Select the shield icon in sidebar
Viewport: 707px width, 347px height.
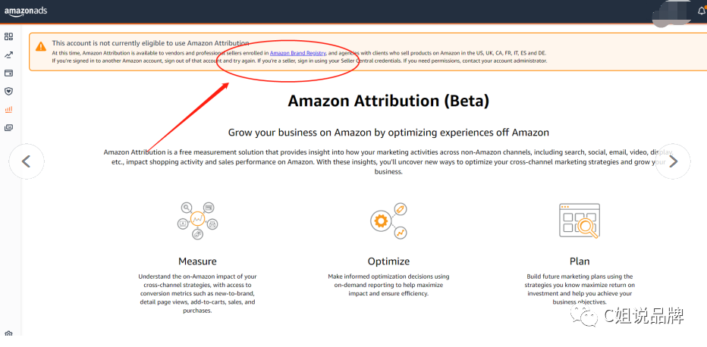8,92
